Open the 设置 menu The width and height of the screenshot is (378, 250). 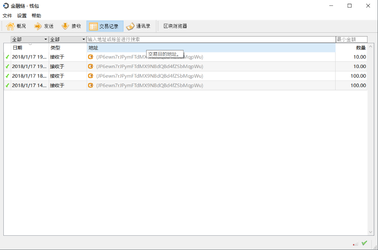coord(22,16)
